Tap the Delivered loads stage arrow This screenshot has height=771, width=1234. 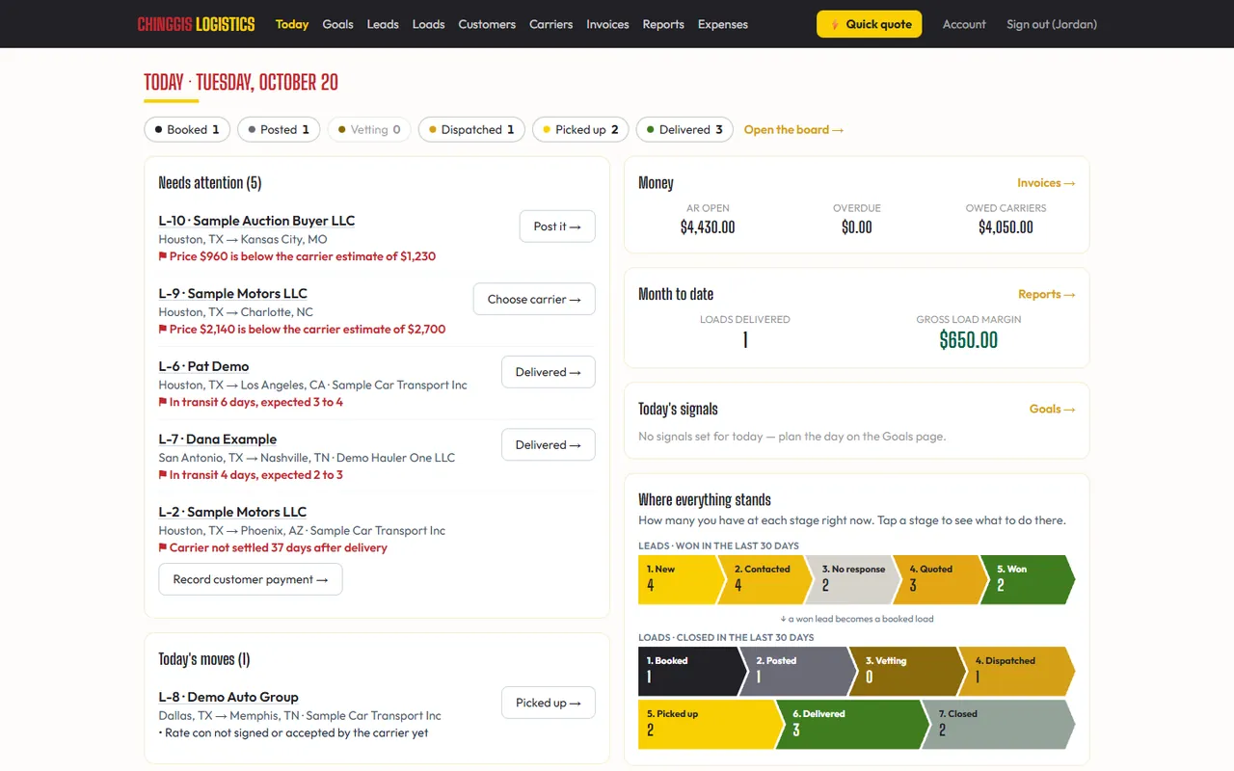[x=853, y=724]
